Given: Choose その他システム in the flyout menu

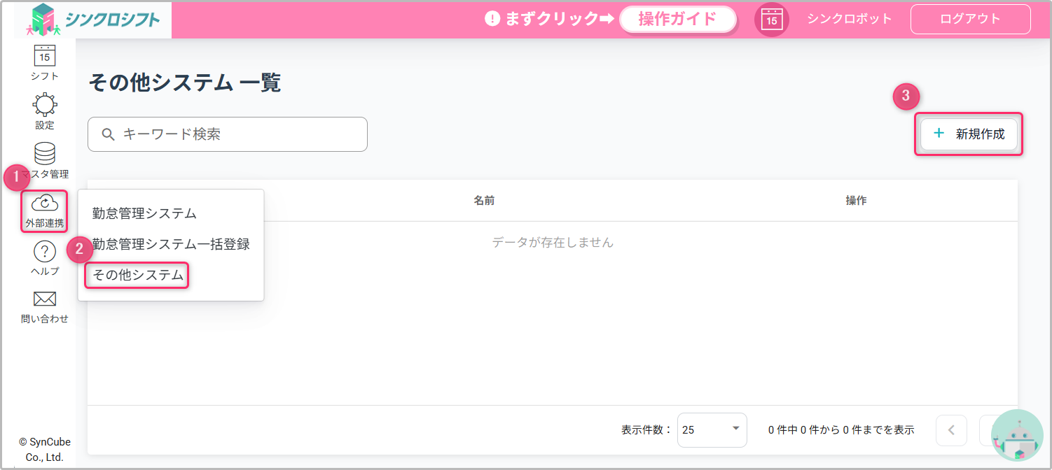Looking at the screenshot, I should click(x=137, y=276).
